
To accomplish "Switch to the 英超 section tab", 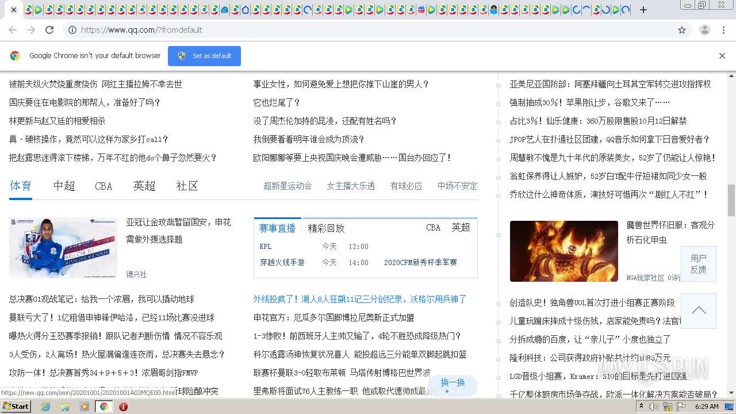I will [144, 186].
